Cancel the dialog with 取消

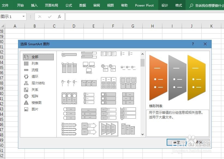tap(199, 142)
